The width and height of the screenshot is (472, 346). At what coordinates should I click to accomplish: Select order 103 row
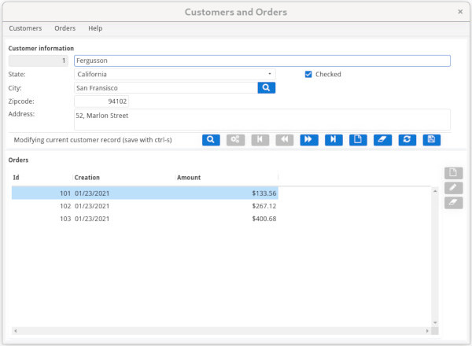tap(145, 219)
